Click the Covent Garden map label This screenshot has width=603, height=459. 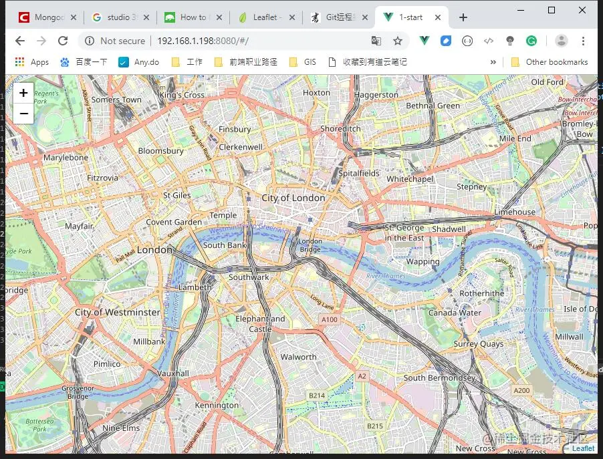(174, 222)
